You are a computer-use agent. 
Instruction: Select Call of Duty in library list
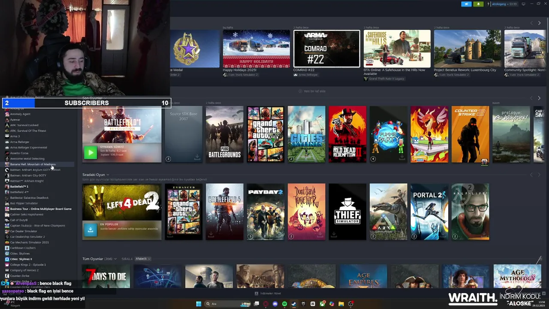tap(18, 220)
